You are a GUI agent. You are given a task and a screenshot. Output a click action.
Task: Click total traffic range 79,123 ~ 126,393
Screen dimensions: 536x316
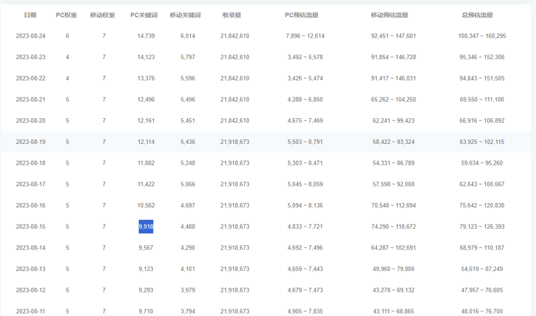click(482, 227)
